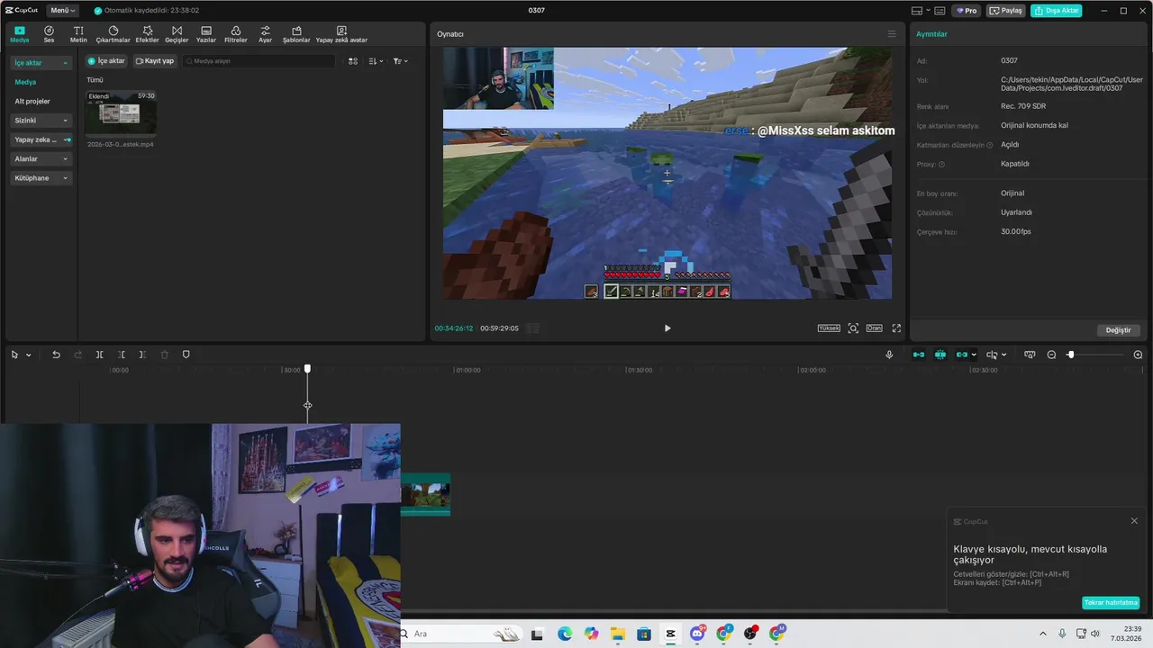Open the keyboard shortcuts icon in the title bar
This screenshot has height=648, width=1153.
click(x=940, y=11)
